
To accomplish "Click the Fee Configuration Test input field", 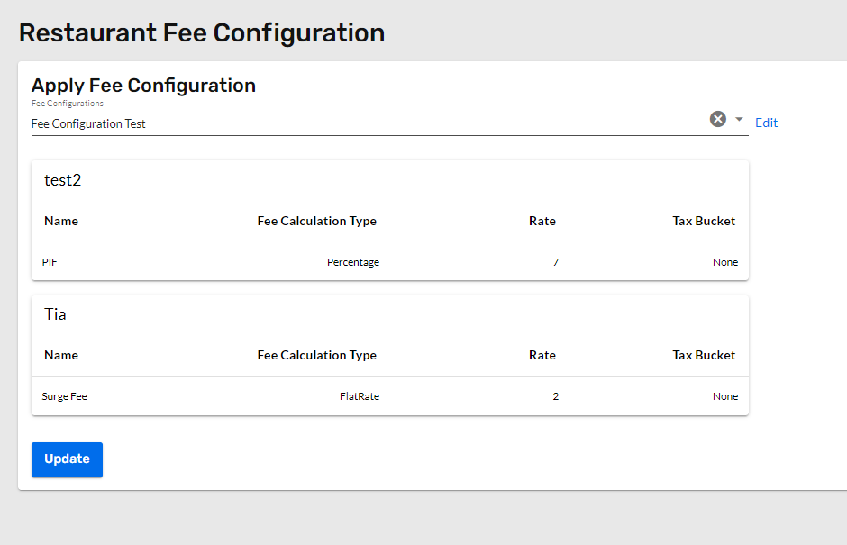I will 270,123.
